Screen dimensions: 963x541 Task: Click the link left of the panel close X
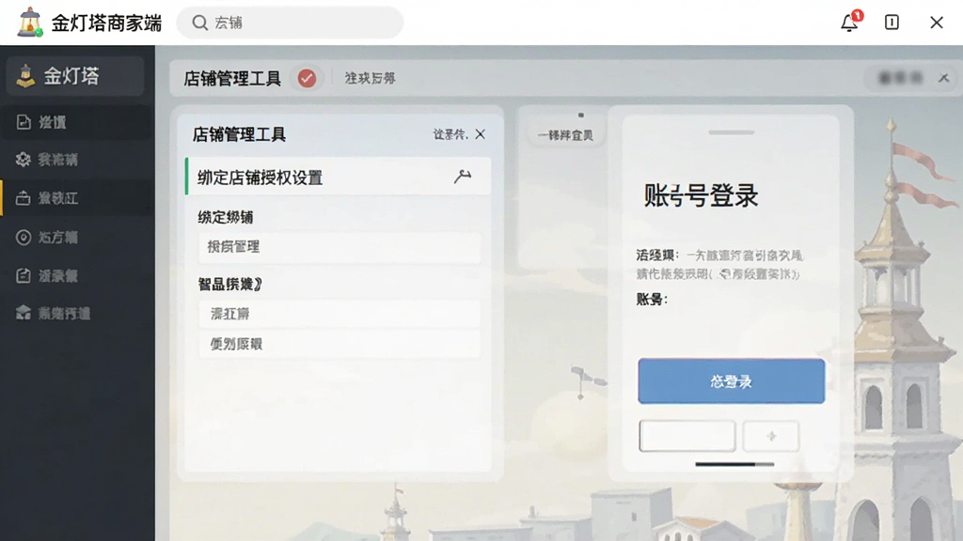coord(450,134)
